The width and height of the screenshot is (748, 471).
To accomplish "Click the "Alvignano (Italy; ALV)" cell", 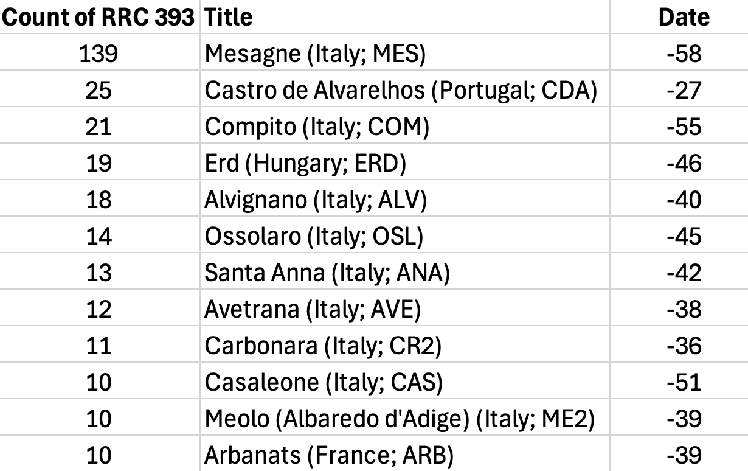I will click(316, 200).
